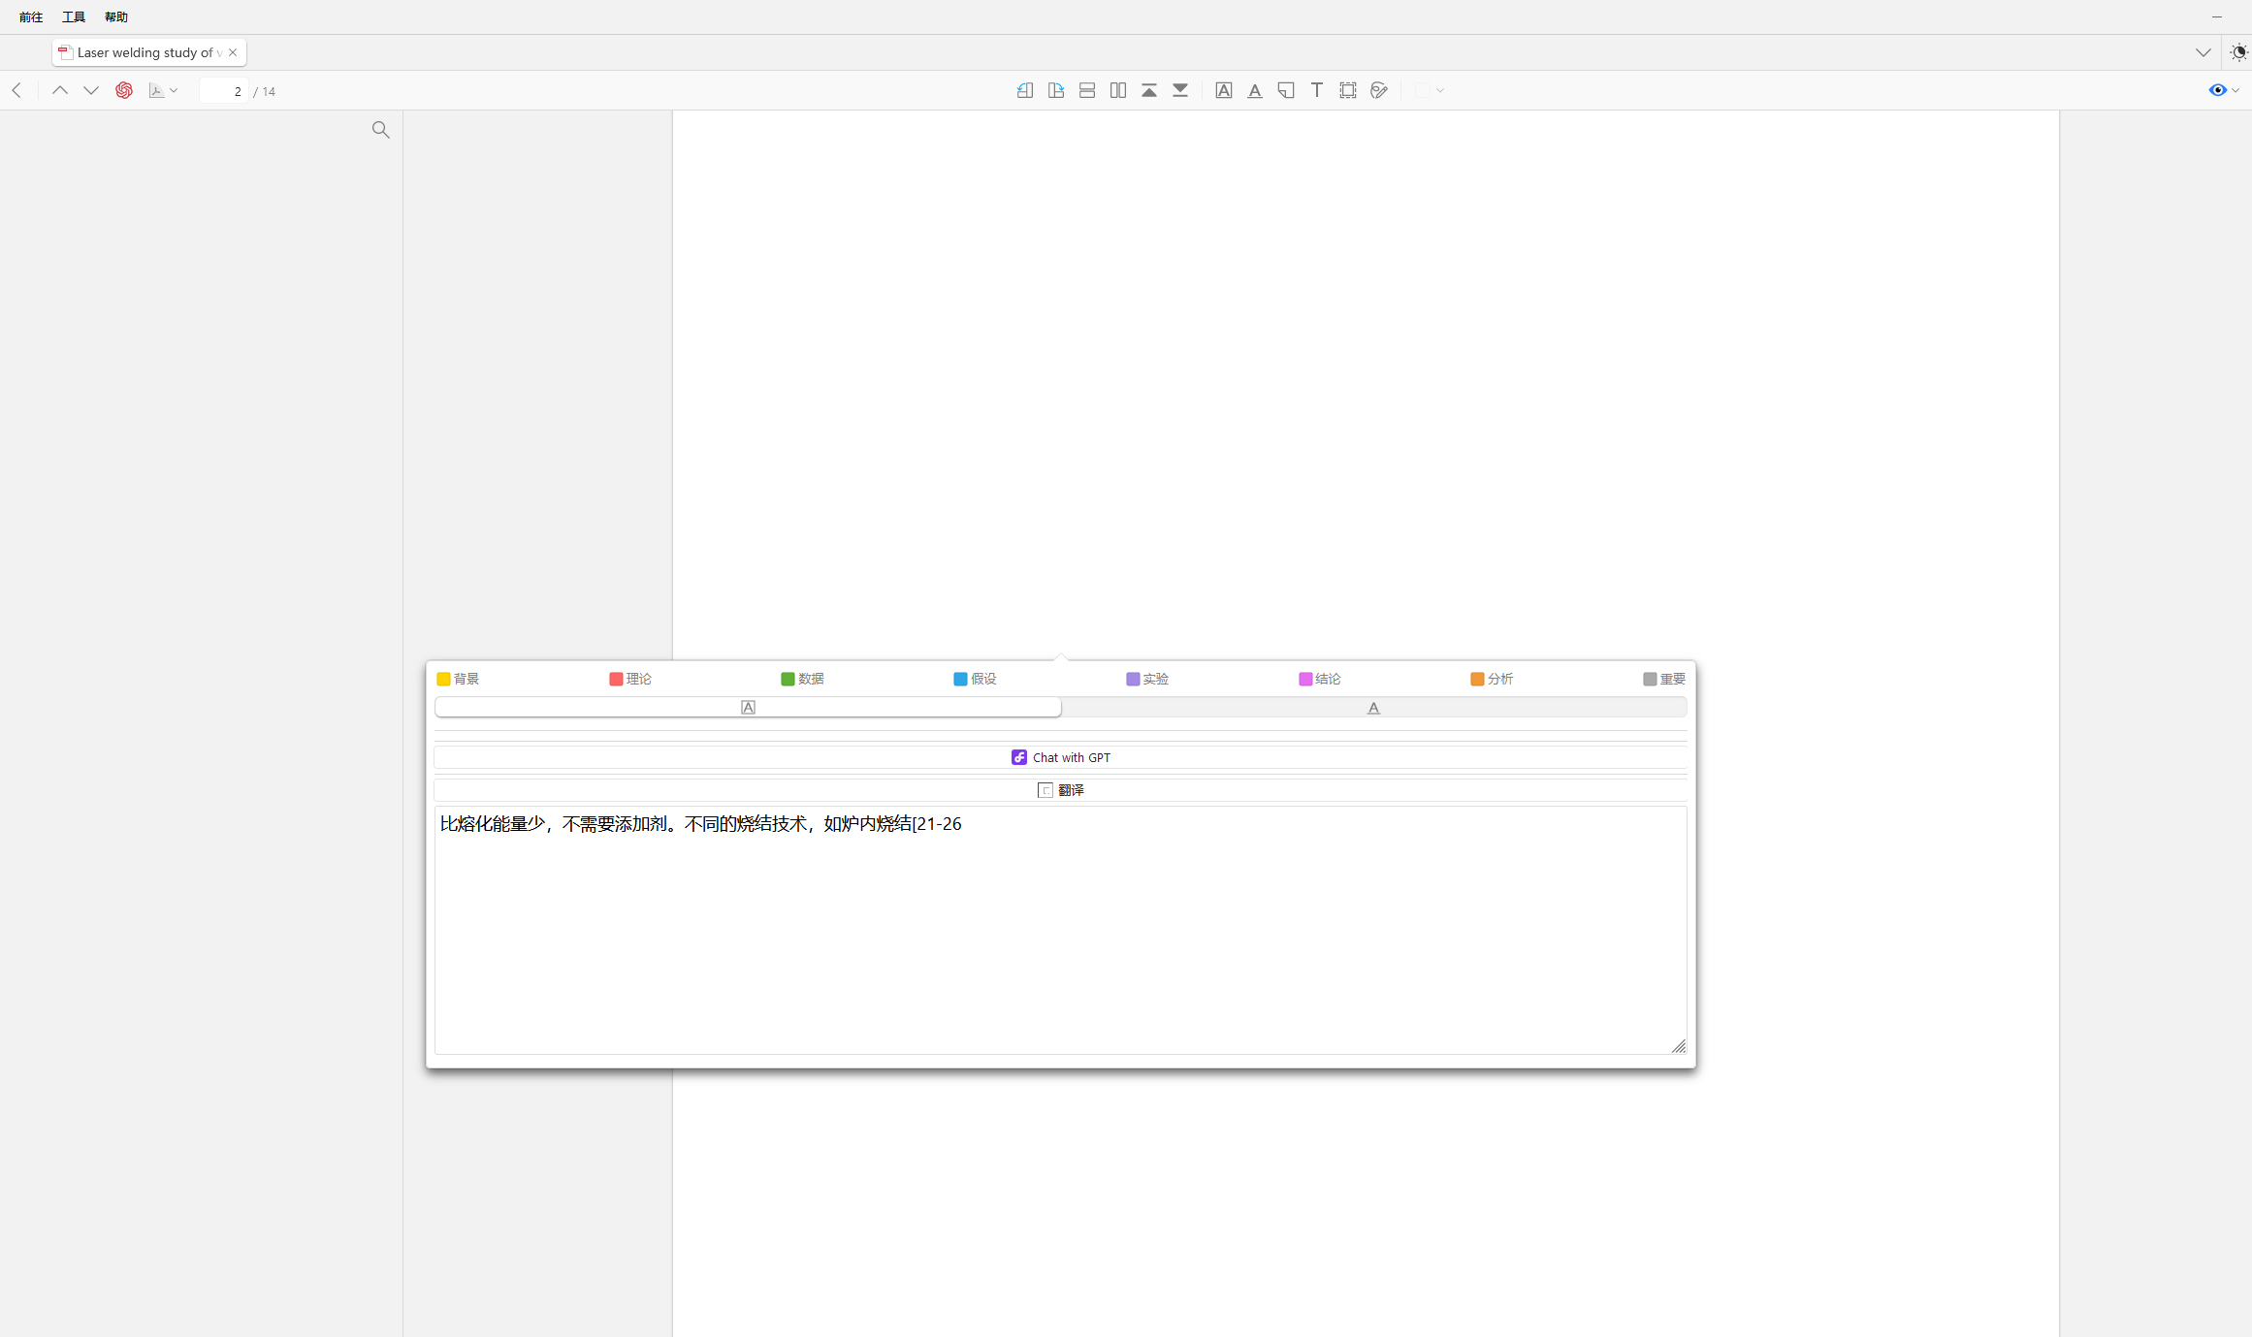Rotate the page right
The height and width of the screenshot is (1337, 2252).
tap(1056, 90)
